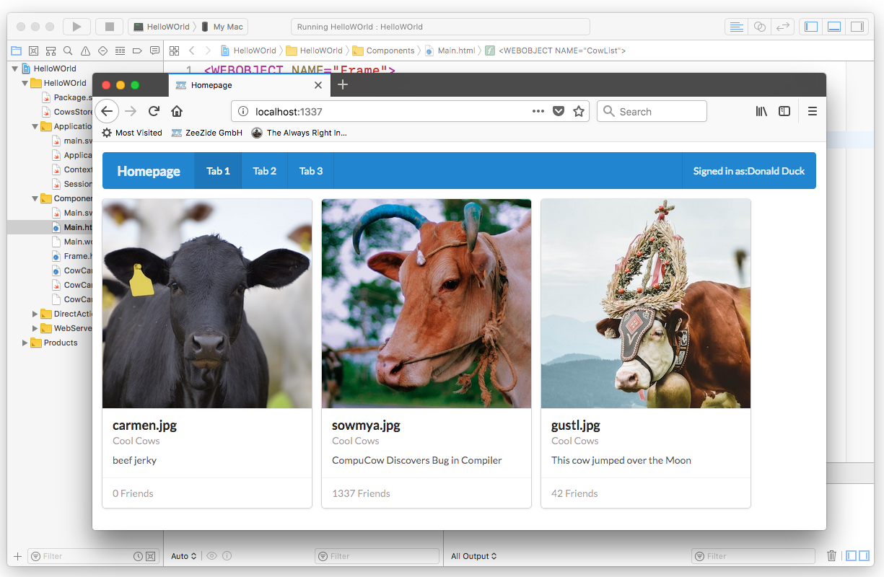This screenshot has height=577, width=884.
Task: Toggle the Xcode inspectors panel visibility
Action: (857, 27)
